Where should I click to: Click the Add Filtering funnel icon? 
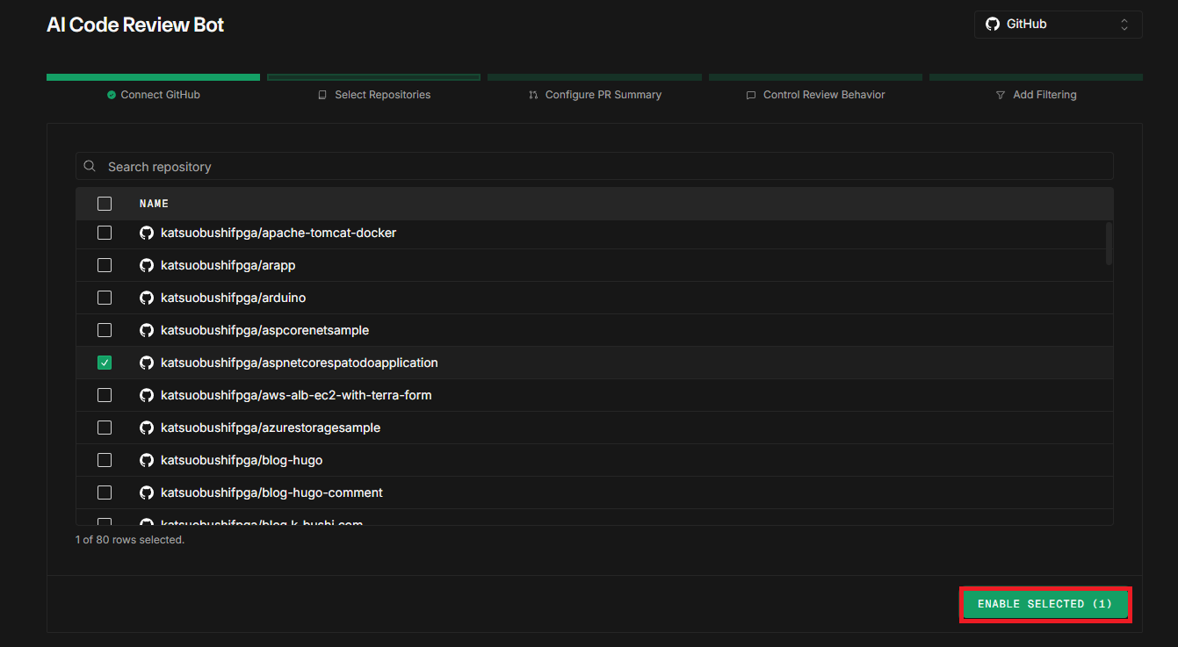coord(1001,95)
